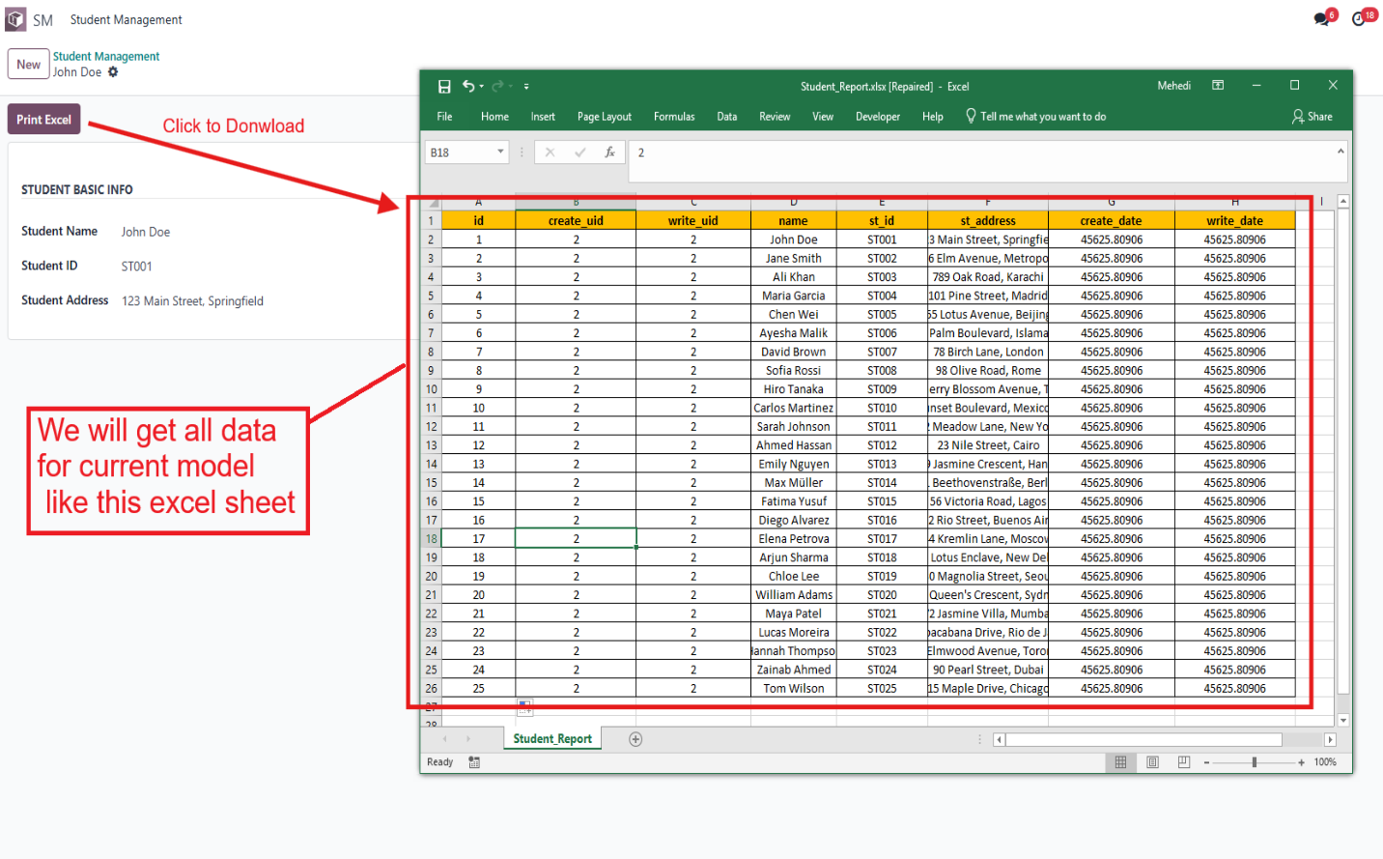1383x859 pixels.
Task: Select cell containing Zainab Ahmed
Action: [x=794, y=670]
